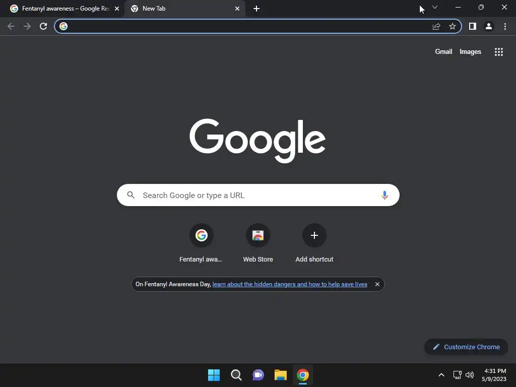The width and height of the screenshot is (516, 387).
Task: Click the Google logo
Action: pos(257,141)
